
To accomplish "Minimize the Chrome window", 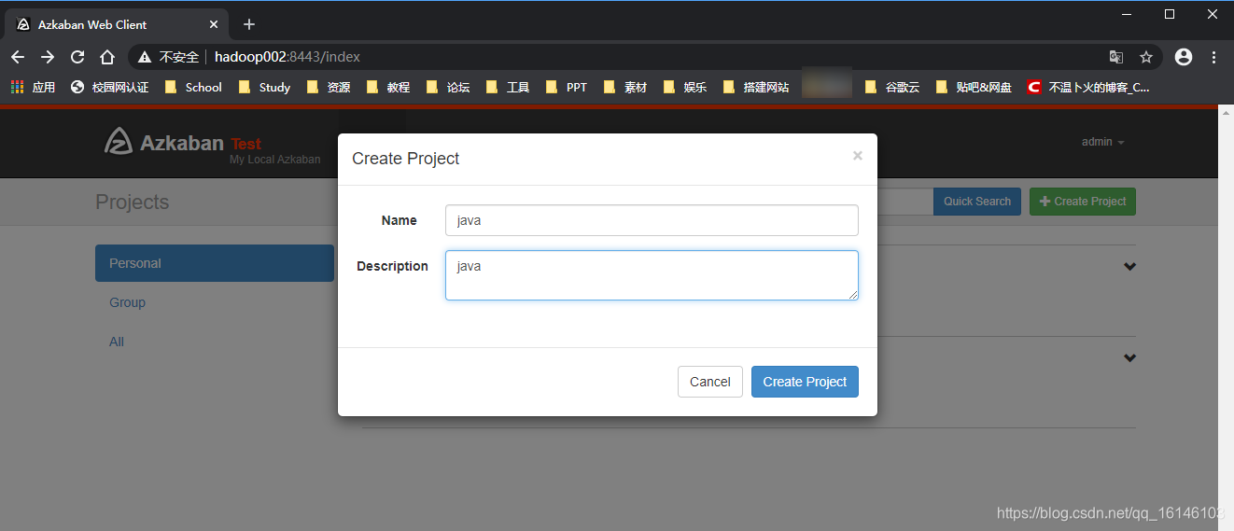I will click(x=1127, y=13).
